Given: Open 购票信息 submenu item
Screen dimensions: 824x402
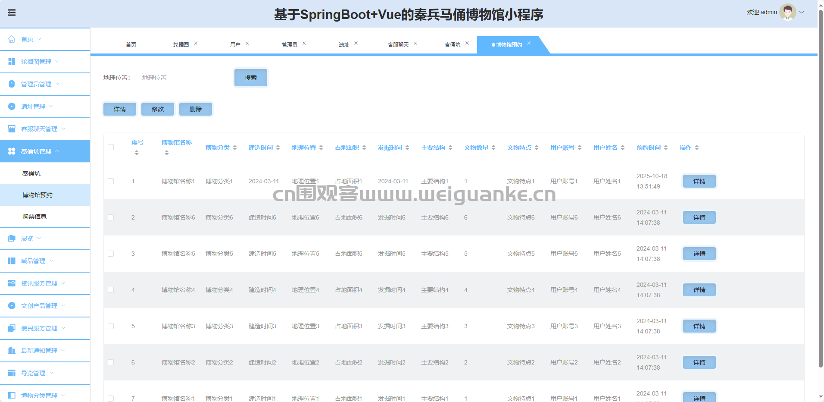Looking at the screenshot, I should pos(34,217).
